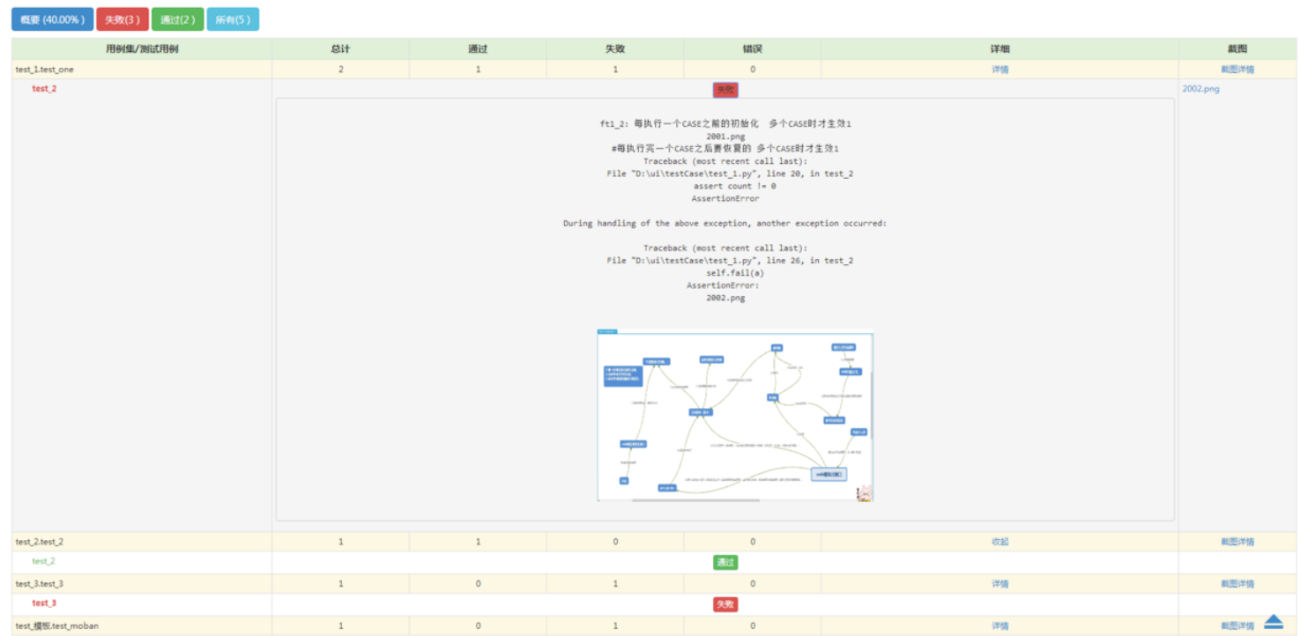The width and height of the screenshot is (1301, 636).
Task: Select the red test_3 case name
Action: [44, 603]
